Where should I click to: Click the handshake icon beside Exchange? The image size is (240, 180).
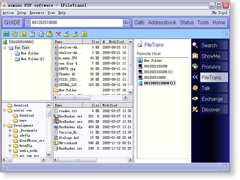(195, 99)
